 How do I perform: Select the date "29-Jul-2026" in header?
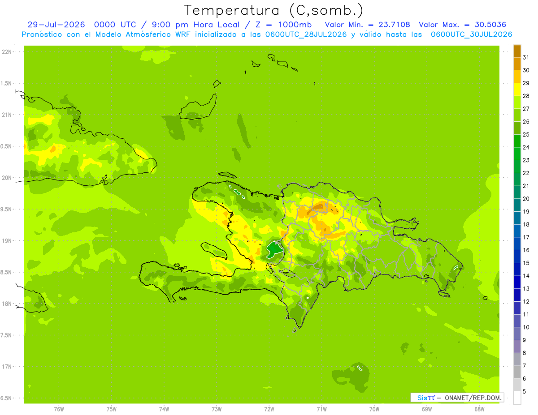coord(56,25)
